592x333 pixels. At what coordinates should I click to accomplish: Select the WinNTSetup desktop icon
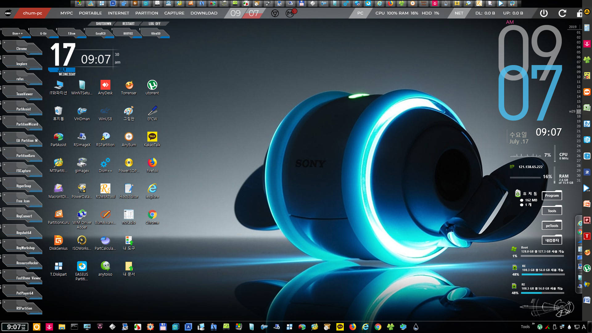[82, 88]
